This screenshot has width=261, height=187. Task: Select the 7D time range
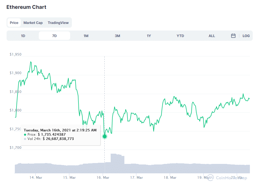54,36
